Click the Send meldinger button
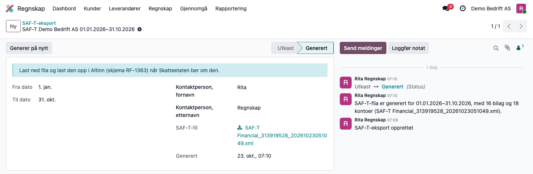Viewport: 533px width, 174px height. tap(363, 48)
